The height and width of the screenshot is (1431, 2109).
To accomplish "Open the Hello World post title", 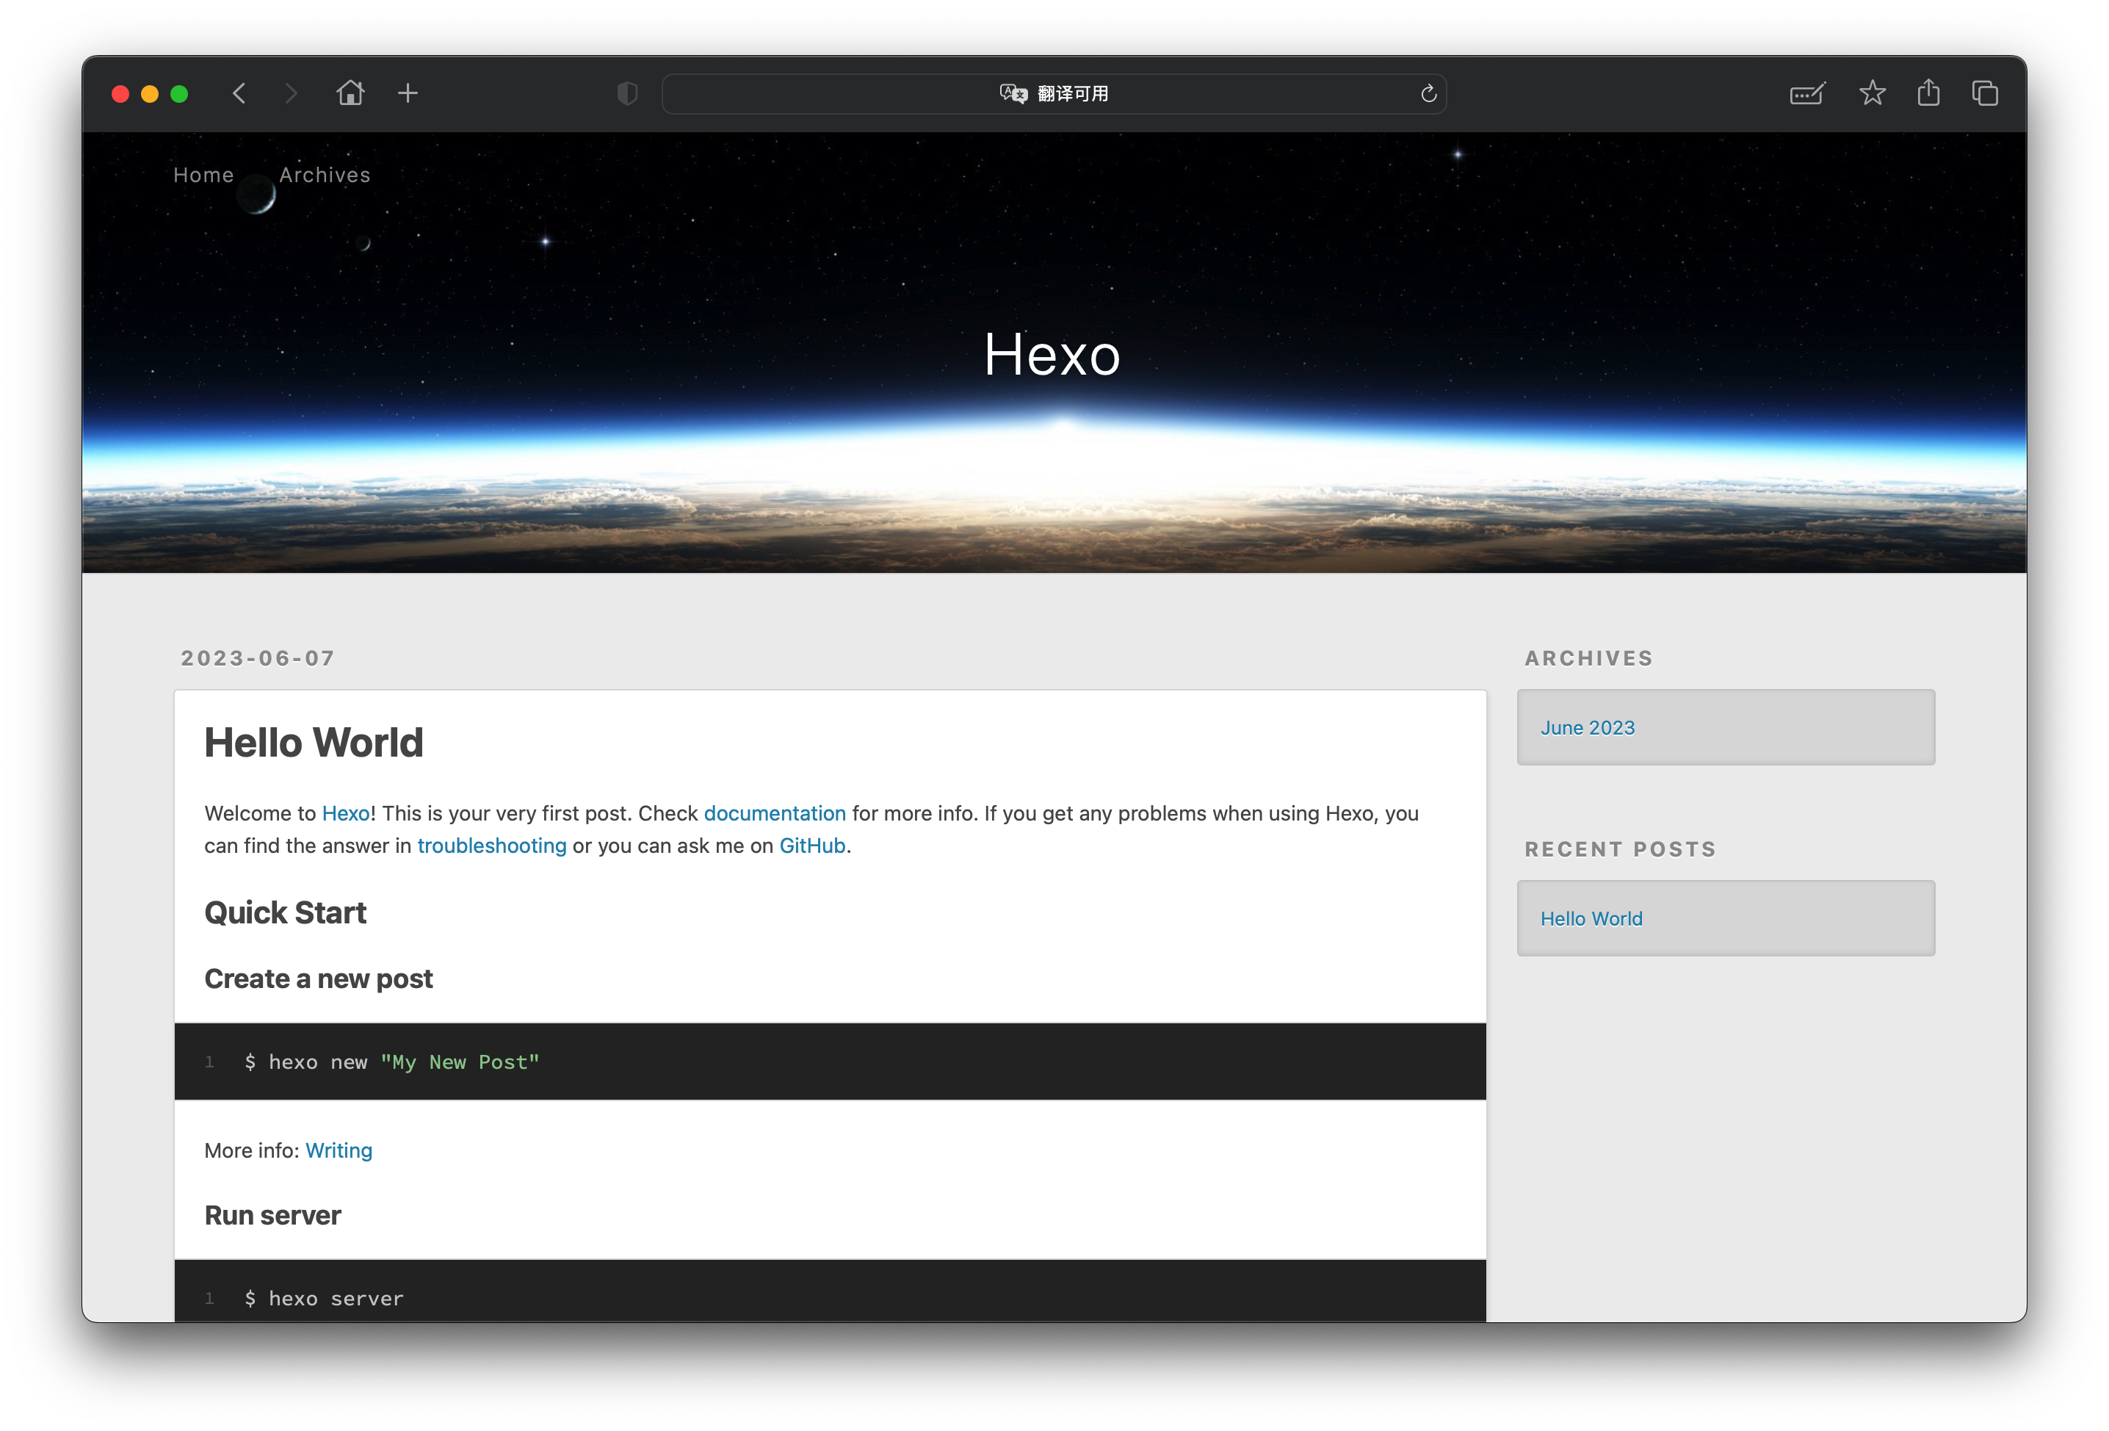I will (314, 743).
